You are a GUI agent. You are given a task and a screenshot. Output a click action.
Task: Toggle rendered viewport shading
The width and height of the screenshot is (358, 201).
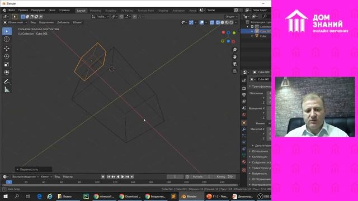[231, 22]
